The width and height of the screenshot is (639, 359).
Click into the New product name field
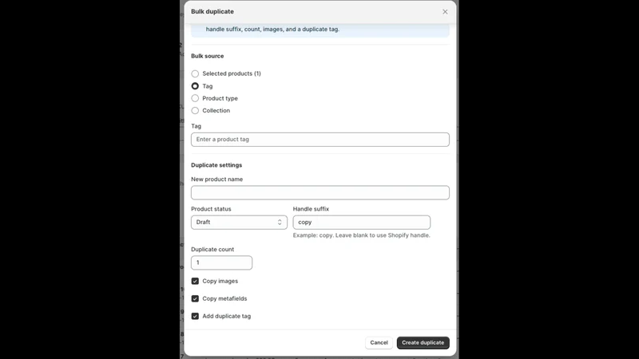pyautogui.click(x=320, y=193)
